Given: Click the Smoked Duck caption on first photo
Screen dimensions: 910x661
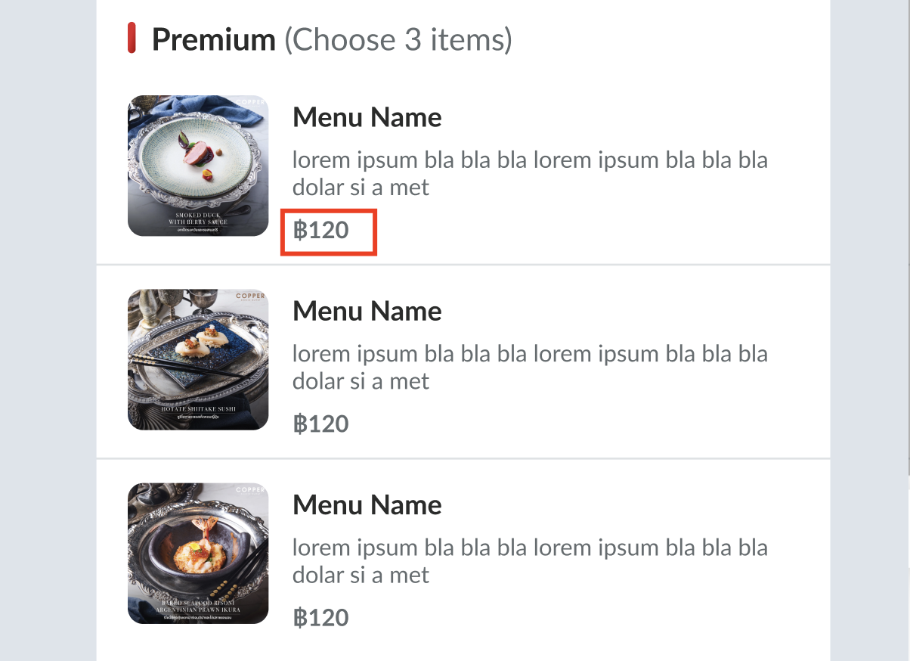Looking at the screenshot, I should 198,219.
